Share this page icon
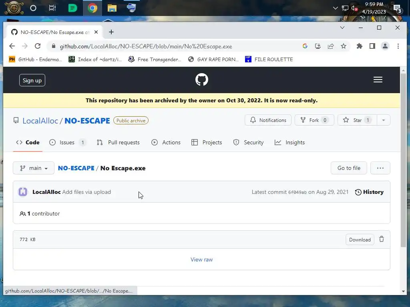The width and height of the screenshot is (410, 307). click(330, 46)
